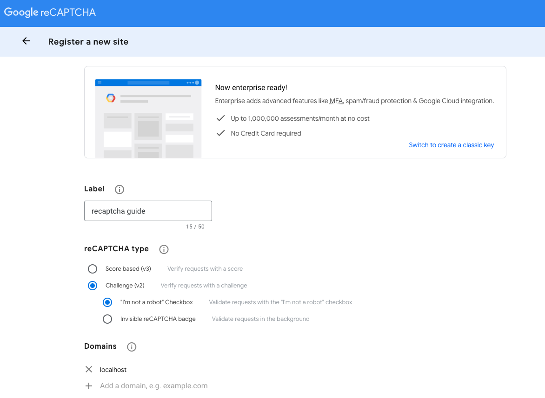Click the Add a domain input field
The width and height of the screenshot is (545, 398).
point(153,386)
